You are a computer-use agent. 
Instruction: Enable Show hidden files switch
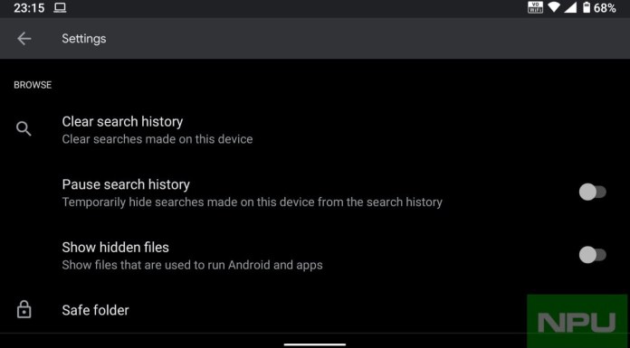point(592,255)
